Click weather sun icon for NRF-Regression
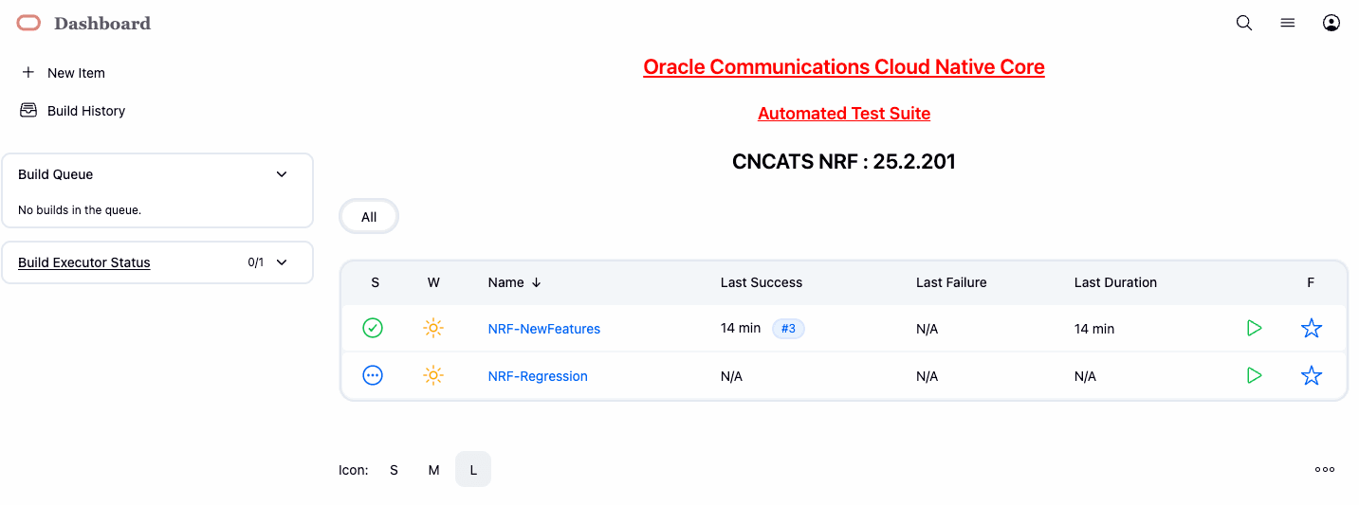The height and width of the screenshot is (505, 1359). 433,375
